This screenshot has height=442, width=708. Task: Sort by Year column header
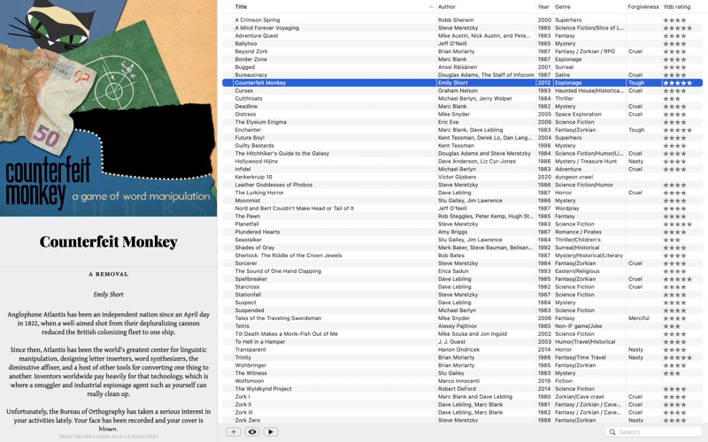pyautogui.click(x=543, y=7)
